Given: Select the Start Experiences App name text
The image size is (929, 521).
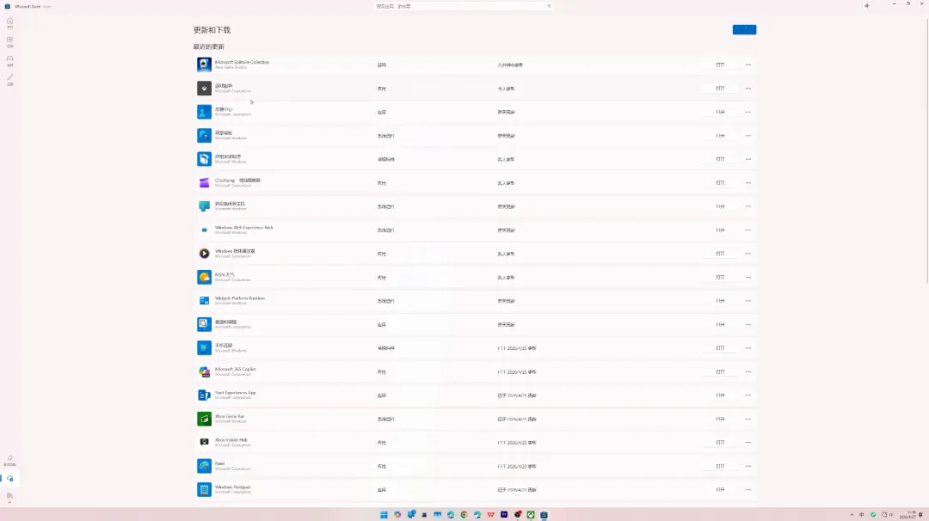Looking at the screenshot, I should (x=235, y=393).
